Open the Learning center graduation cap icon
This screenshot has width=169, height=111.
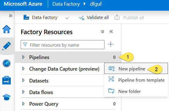click(7, 97)
